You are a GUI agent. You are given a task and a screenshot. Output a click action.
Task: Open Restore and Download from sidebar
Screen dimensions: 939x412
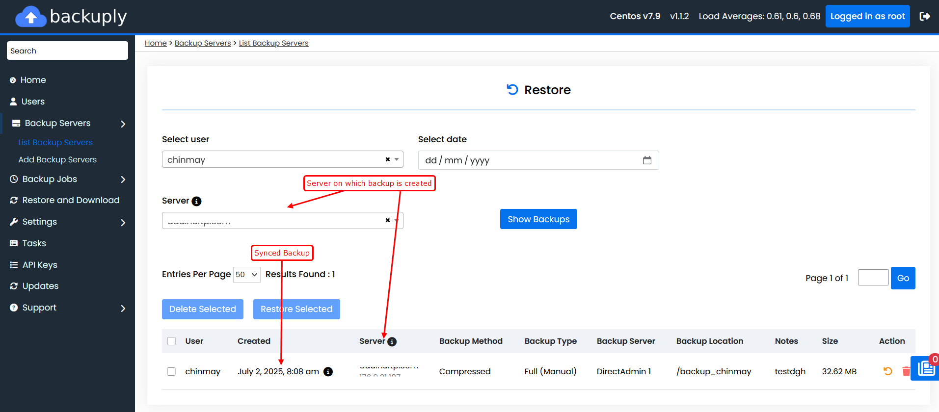click(71, 200)
